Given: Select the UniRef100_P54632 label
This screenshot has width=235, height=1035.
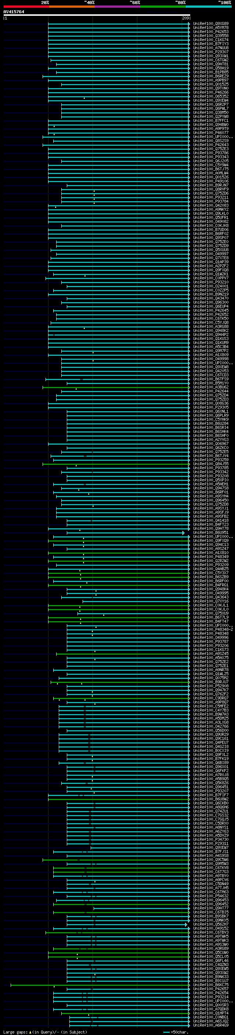Looking at the screenshot, I should click(x=211, y=895).
